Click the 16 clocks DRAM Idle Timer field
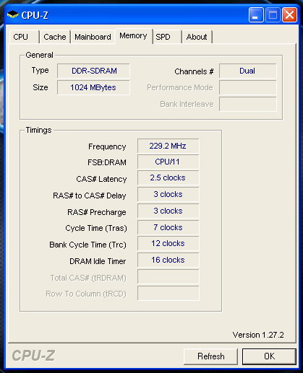The height and width of the screenshot is (373, 303). pos(168,260)
